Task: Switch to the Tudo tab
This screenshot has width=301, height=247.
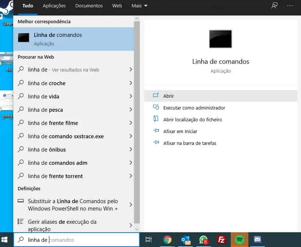Action: tap(28, 6)
